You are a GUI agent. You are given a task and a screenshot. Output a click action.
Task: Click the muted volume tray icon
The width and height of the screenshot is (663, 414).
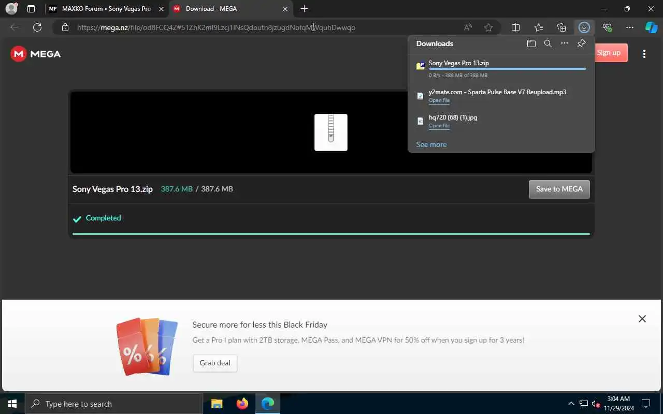[596, 404]
